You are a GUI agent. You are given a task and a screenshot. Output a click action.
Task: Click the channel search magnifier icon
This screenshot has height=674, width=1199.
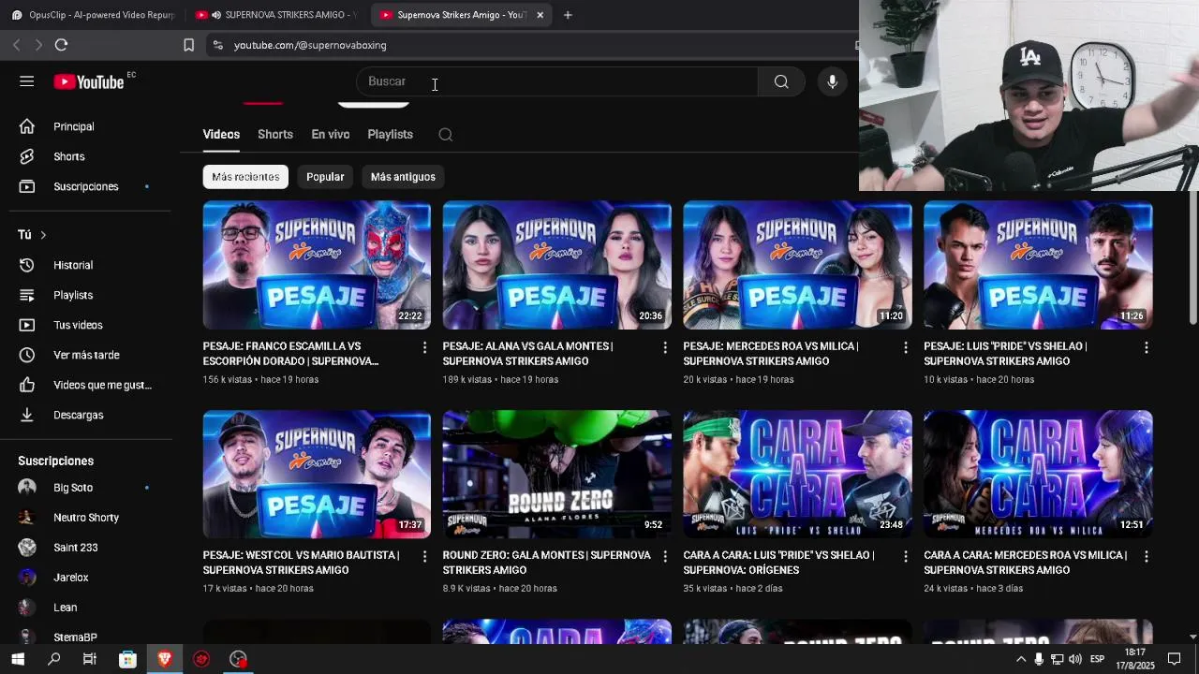446,135
